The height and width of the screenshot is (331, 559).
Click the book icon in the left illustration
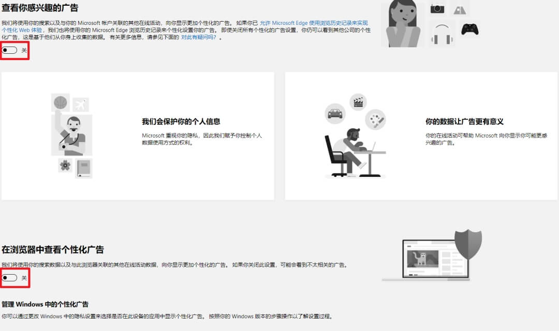[x=84, y=168]
